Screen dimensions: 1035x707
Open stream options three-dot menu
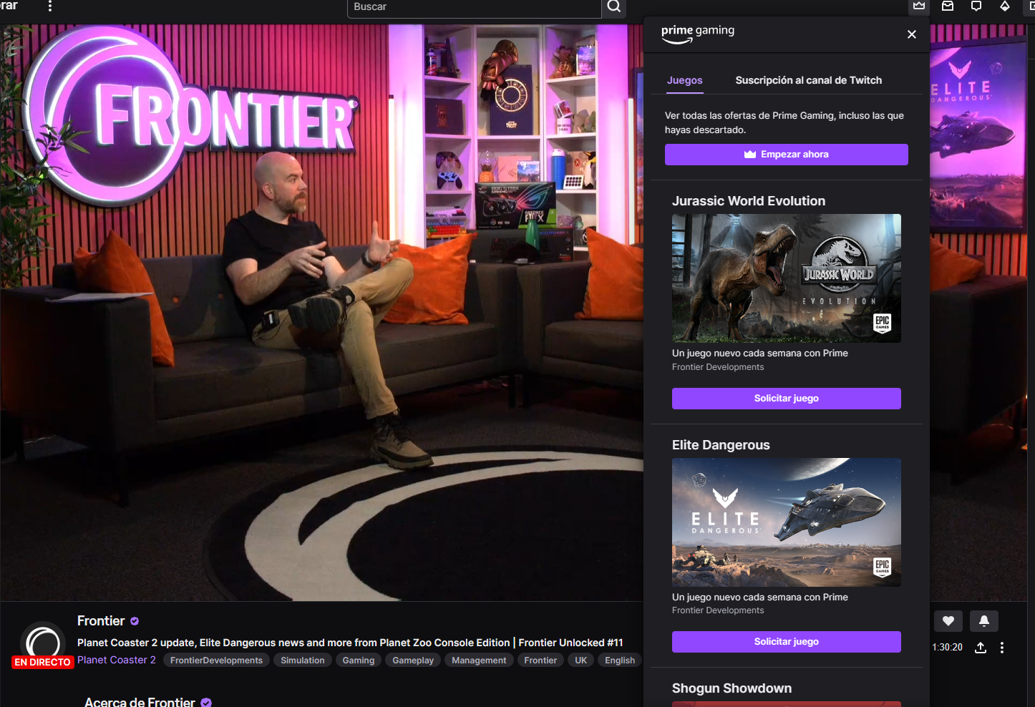click(1002, 648)
